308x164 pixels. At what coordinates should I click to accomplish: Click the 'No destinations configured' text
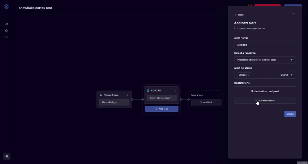(x=265, y=91)
